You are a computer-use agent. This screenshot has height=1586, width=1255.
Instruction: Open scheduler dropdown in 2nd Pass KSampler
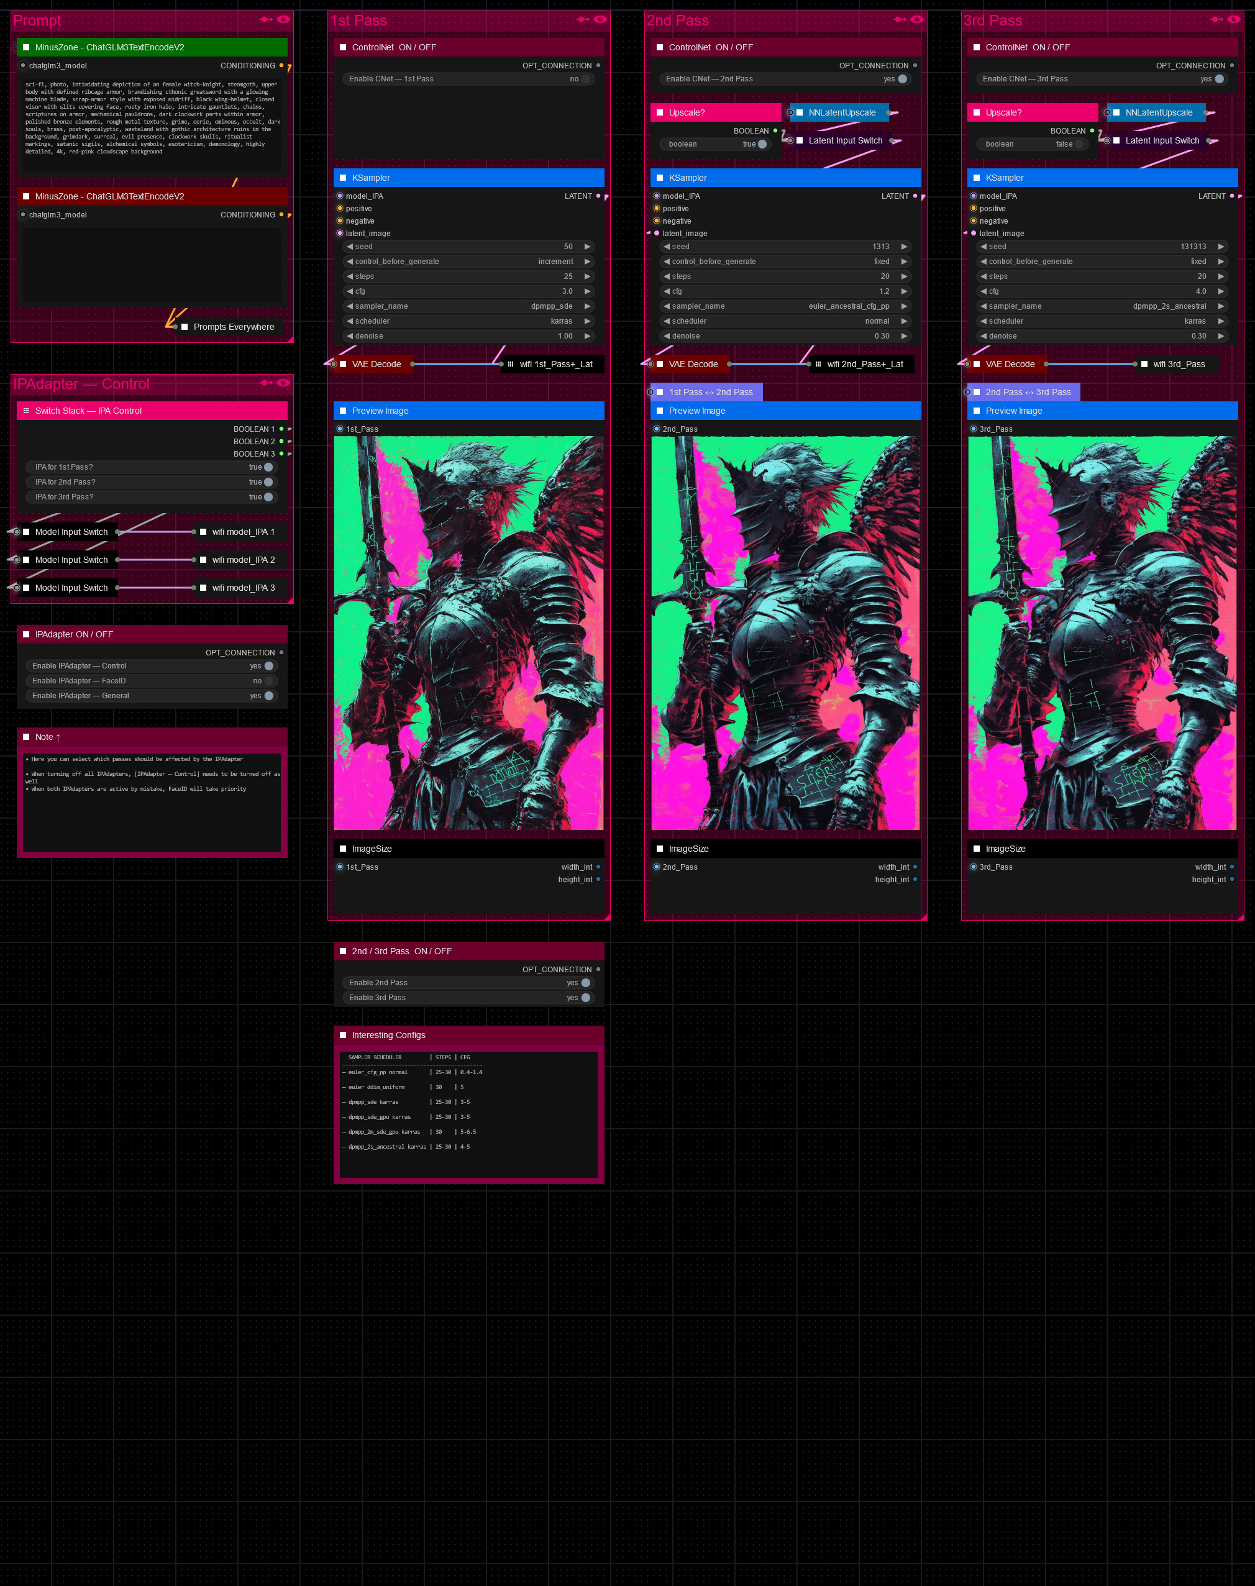785,321
